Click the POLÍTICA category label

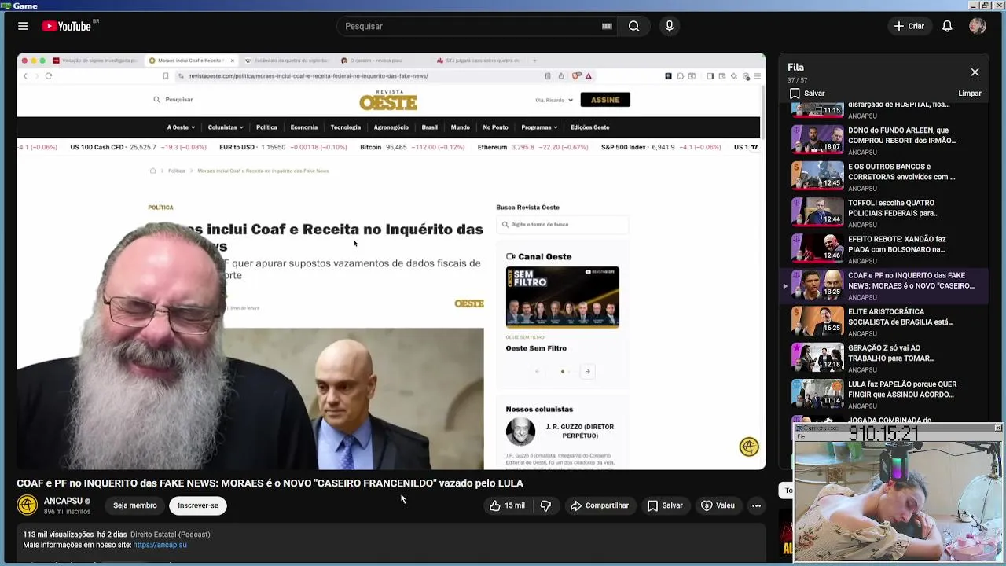(x=160, y=208)
